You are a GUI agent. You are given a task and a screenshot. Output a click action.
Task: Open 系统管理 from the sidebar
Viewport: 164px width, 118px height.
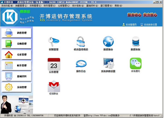click(x=16, y=87)
